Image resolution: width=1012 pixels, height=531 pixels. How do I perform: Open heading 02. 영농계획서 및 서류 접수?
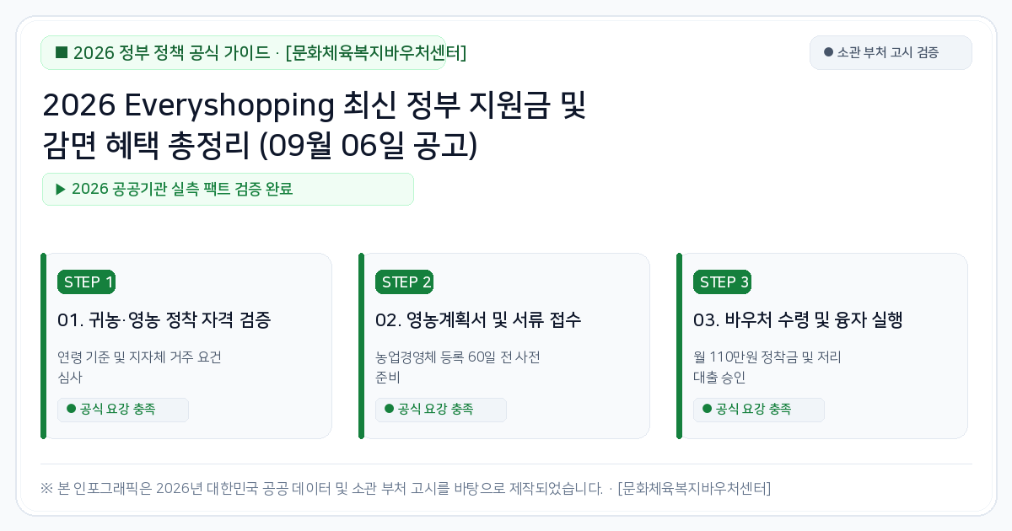478,320
